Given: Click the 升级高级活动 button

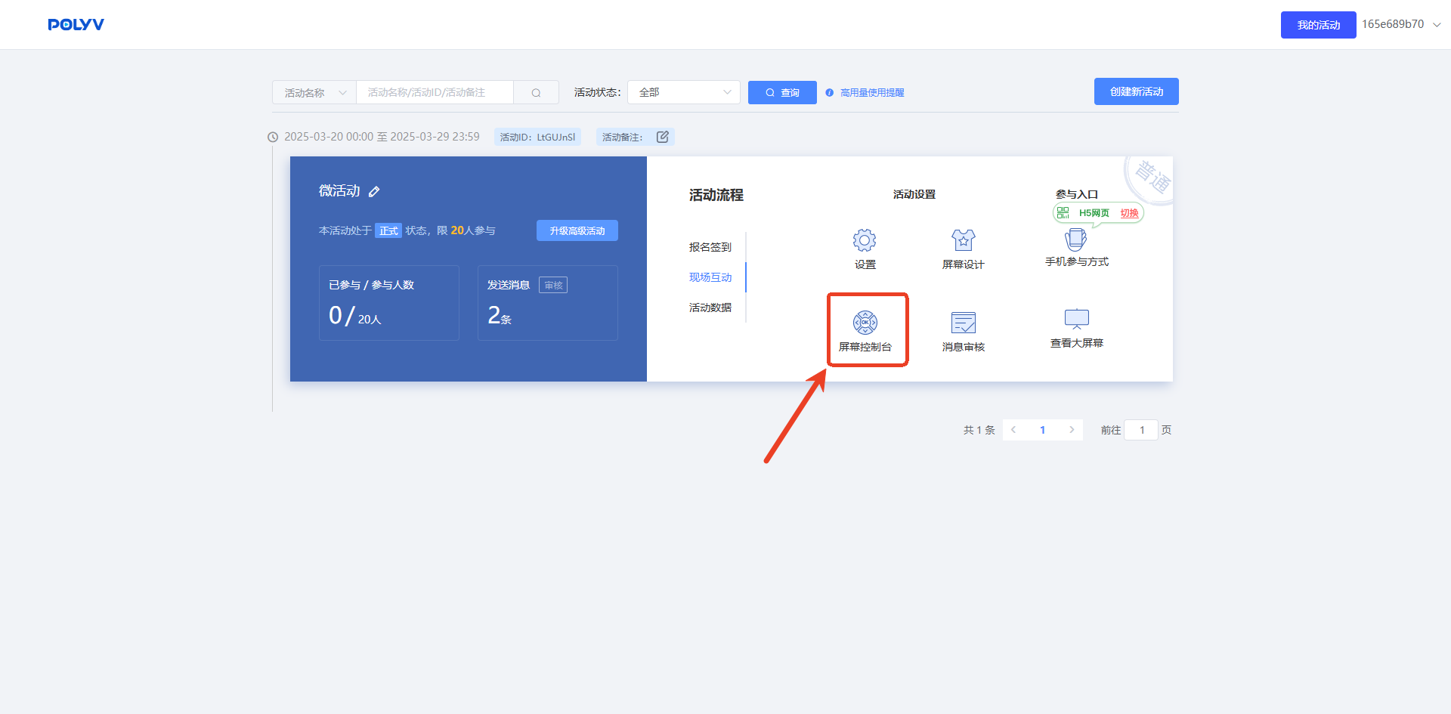Looking at the screenshot, I should (577, 230).
